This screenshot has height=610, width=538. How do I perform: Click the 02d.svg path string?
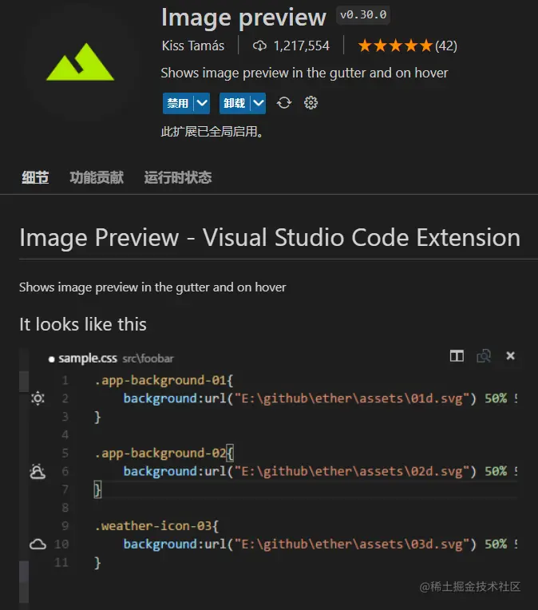pos(352,471)
